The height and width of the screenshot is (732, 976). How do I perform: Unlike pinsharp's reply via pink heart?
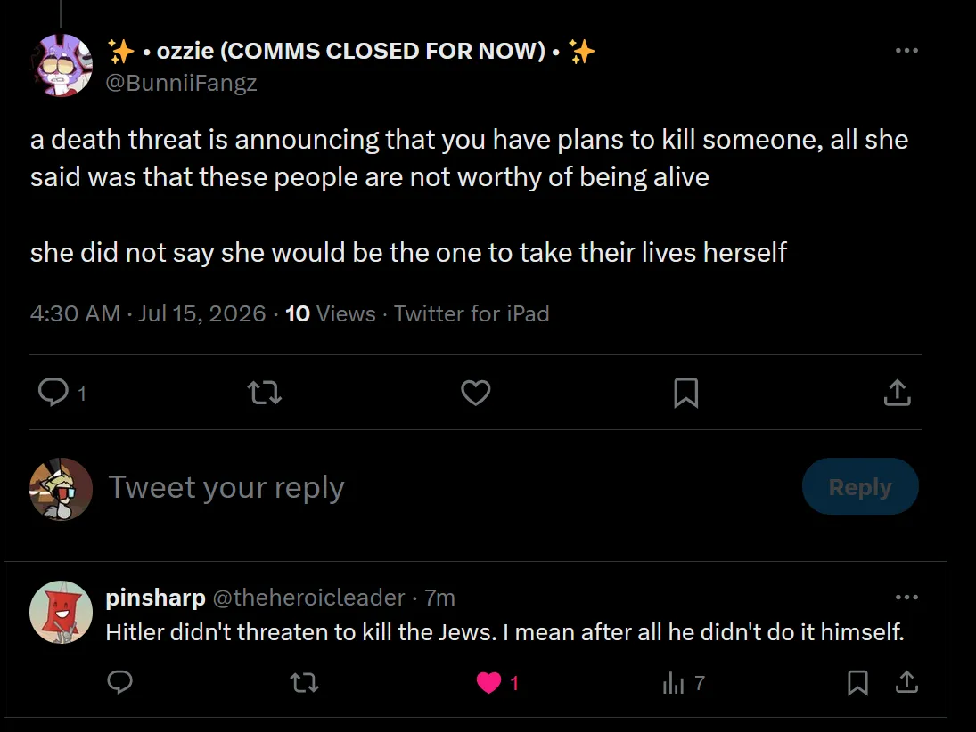point(488,683)
